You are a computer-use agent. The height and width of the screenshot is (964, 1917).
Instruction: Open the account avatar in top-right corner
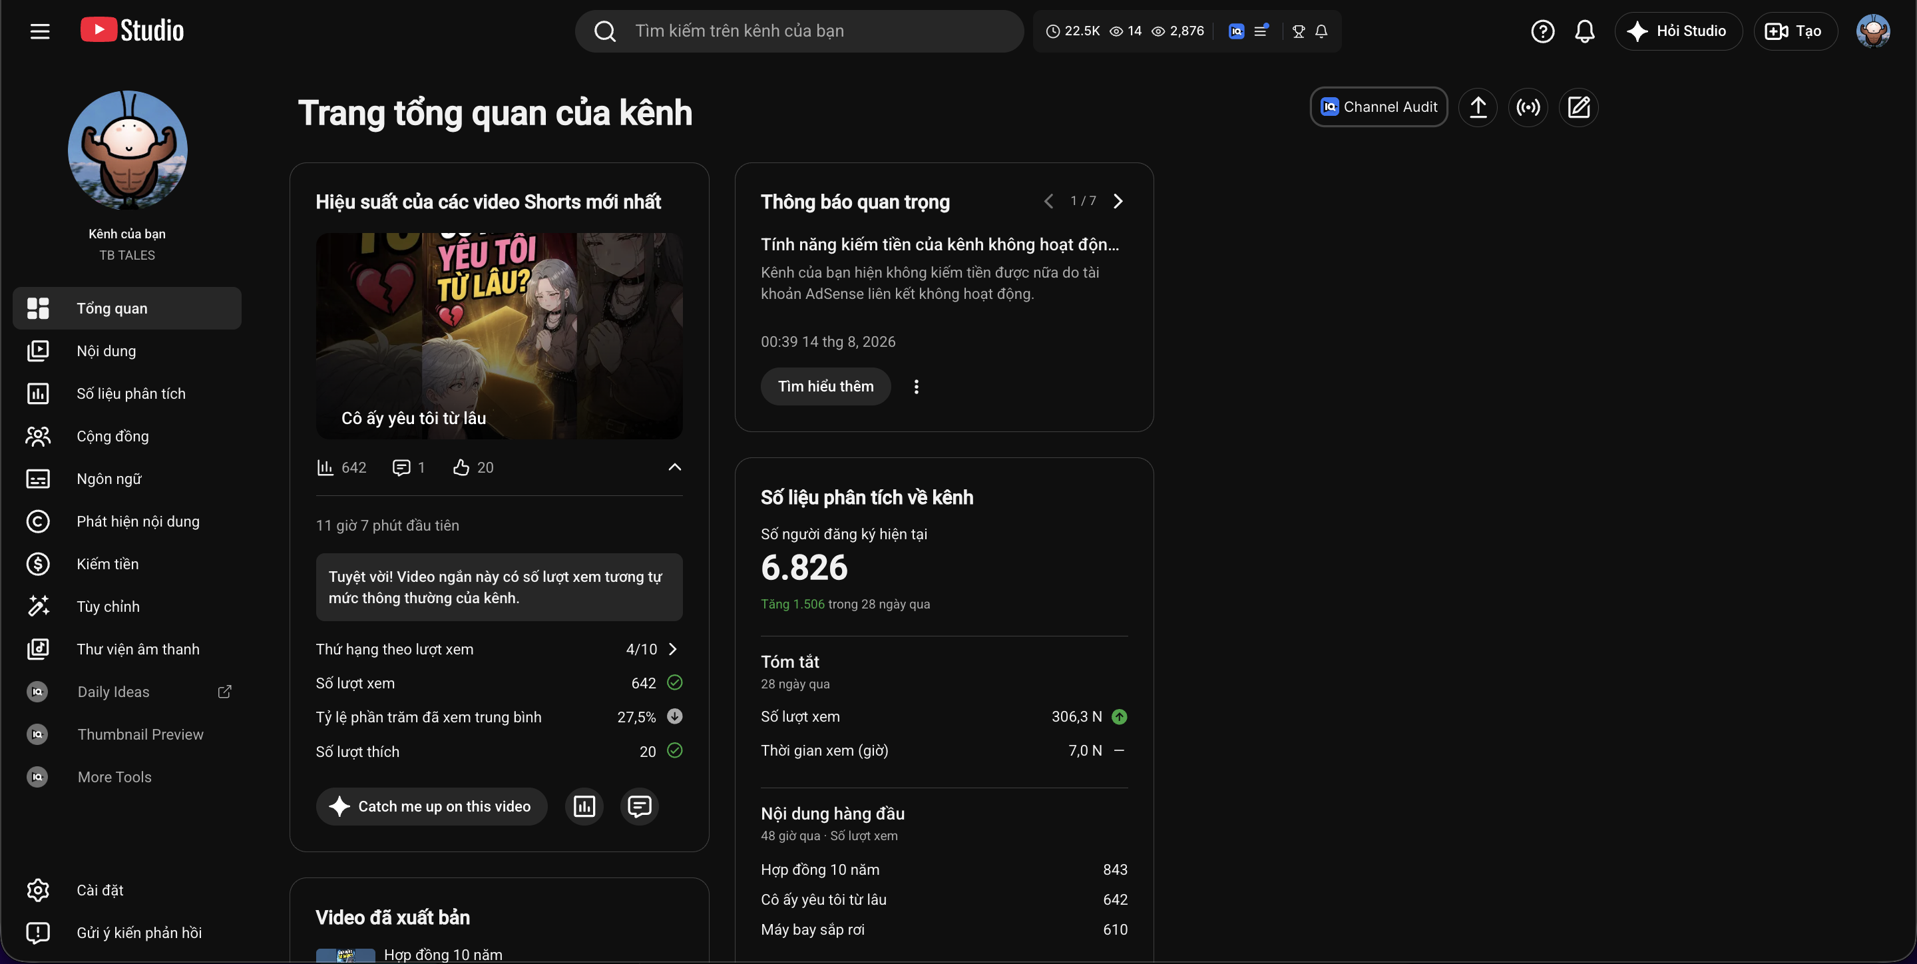(1872, 31)
